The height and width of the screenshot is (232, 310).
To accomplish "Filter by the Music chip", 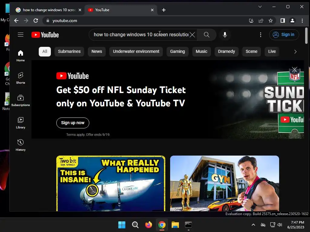I will click(201, 51).
